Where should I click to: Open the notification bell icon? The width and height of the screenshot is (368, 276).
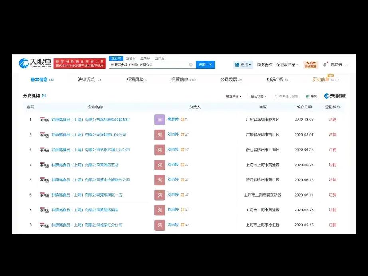(325, 65)
